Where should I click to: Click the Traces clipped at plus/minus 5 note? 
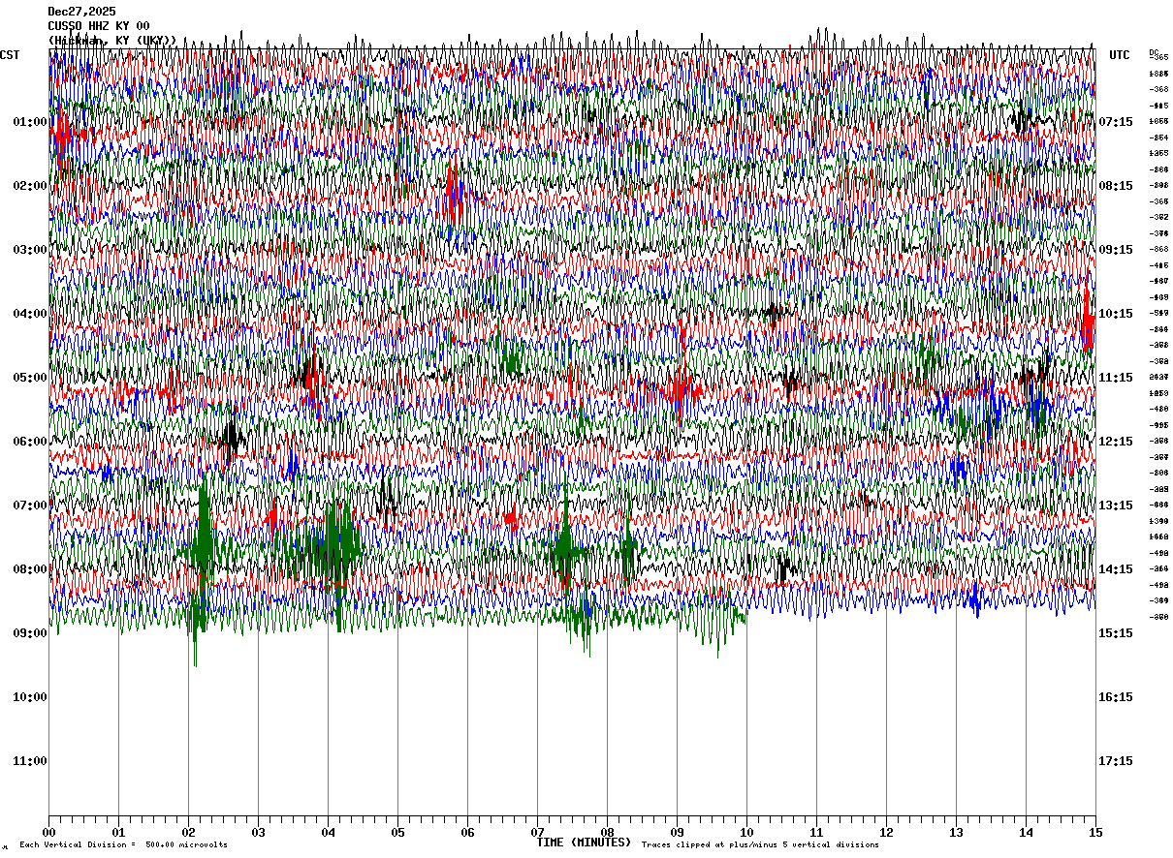coord(761,844)
